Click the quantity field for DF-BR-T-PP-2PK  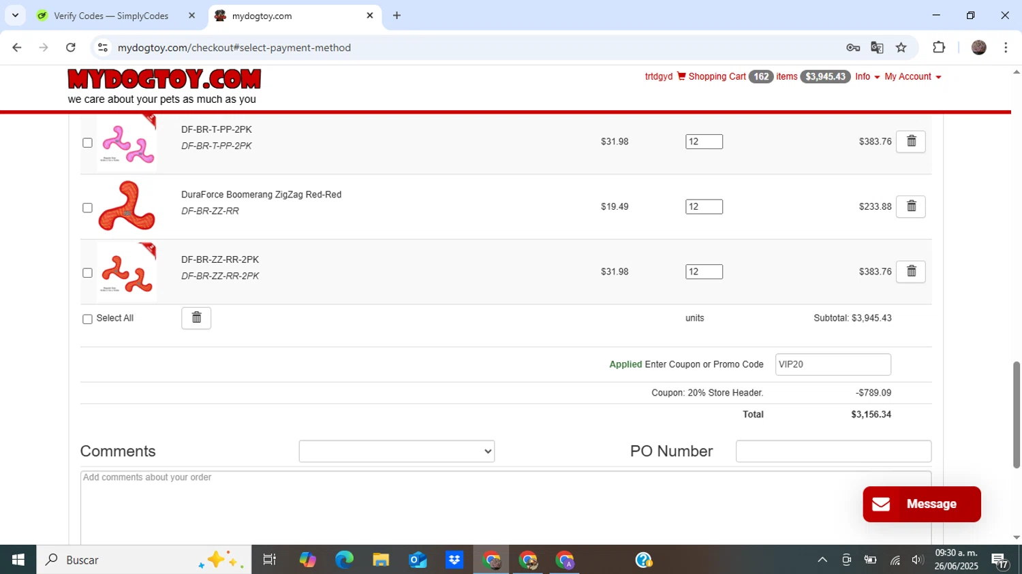(704, 142)
